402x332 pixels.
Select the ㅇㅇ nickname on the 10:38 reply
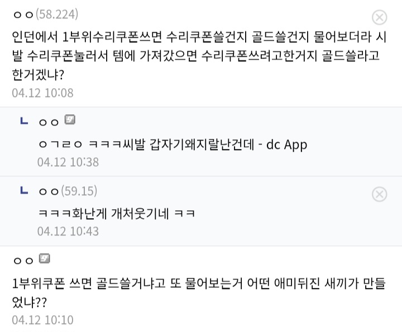[x=49, y=122]
